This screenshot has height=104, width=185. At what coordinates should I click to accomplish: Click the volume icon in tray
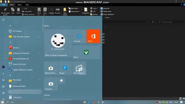(167, 102)
